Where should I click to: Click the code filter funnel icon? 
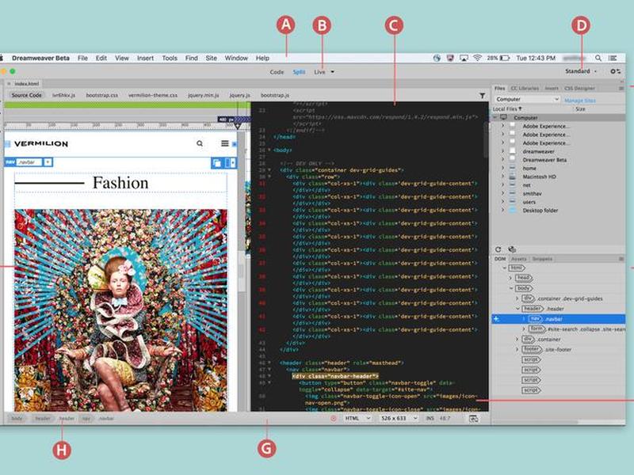[482, 95]
